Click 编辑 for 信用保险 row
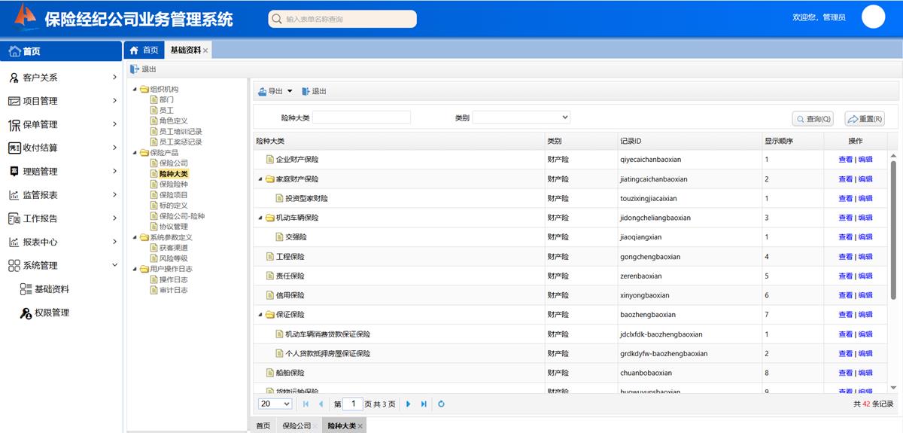The width and height of the screenshot is (903, 433). 865,295
